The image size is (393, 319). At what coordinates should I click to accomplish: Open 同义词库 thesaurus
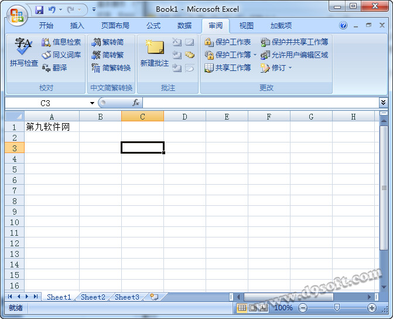click(x=61, y=55)
